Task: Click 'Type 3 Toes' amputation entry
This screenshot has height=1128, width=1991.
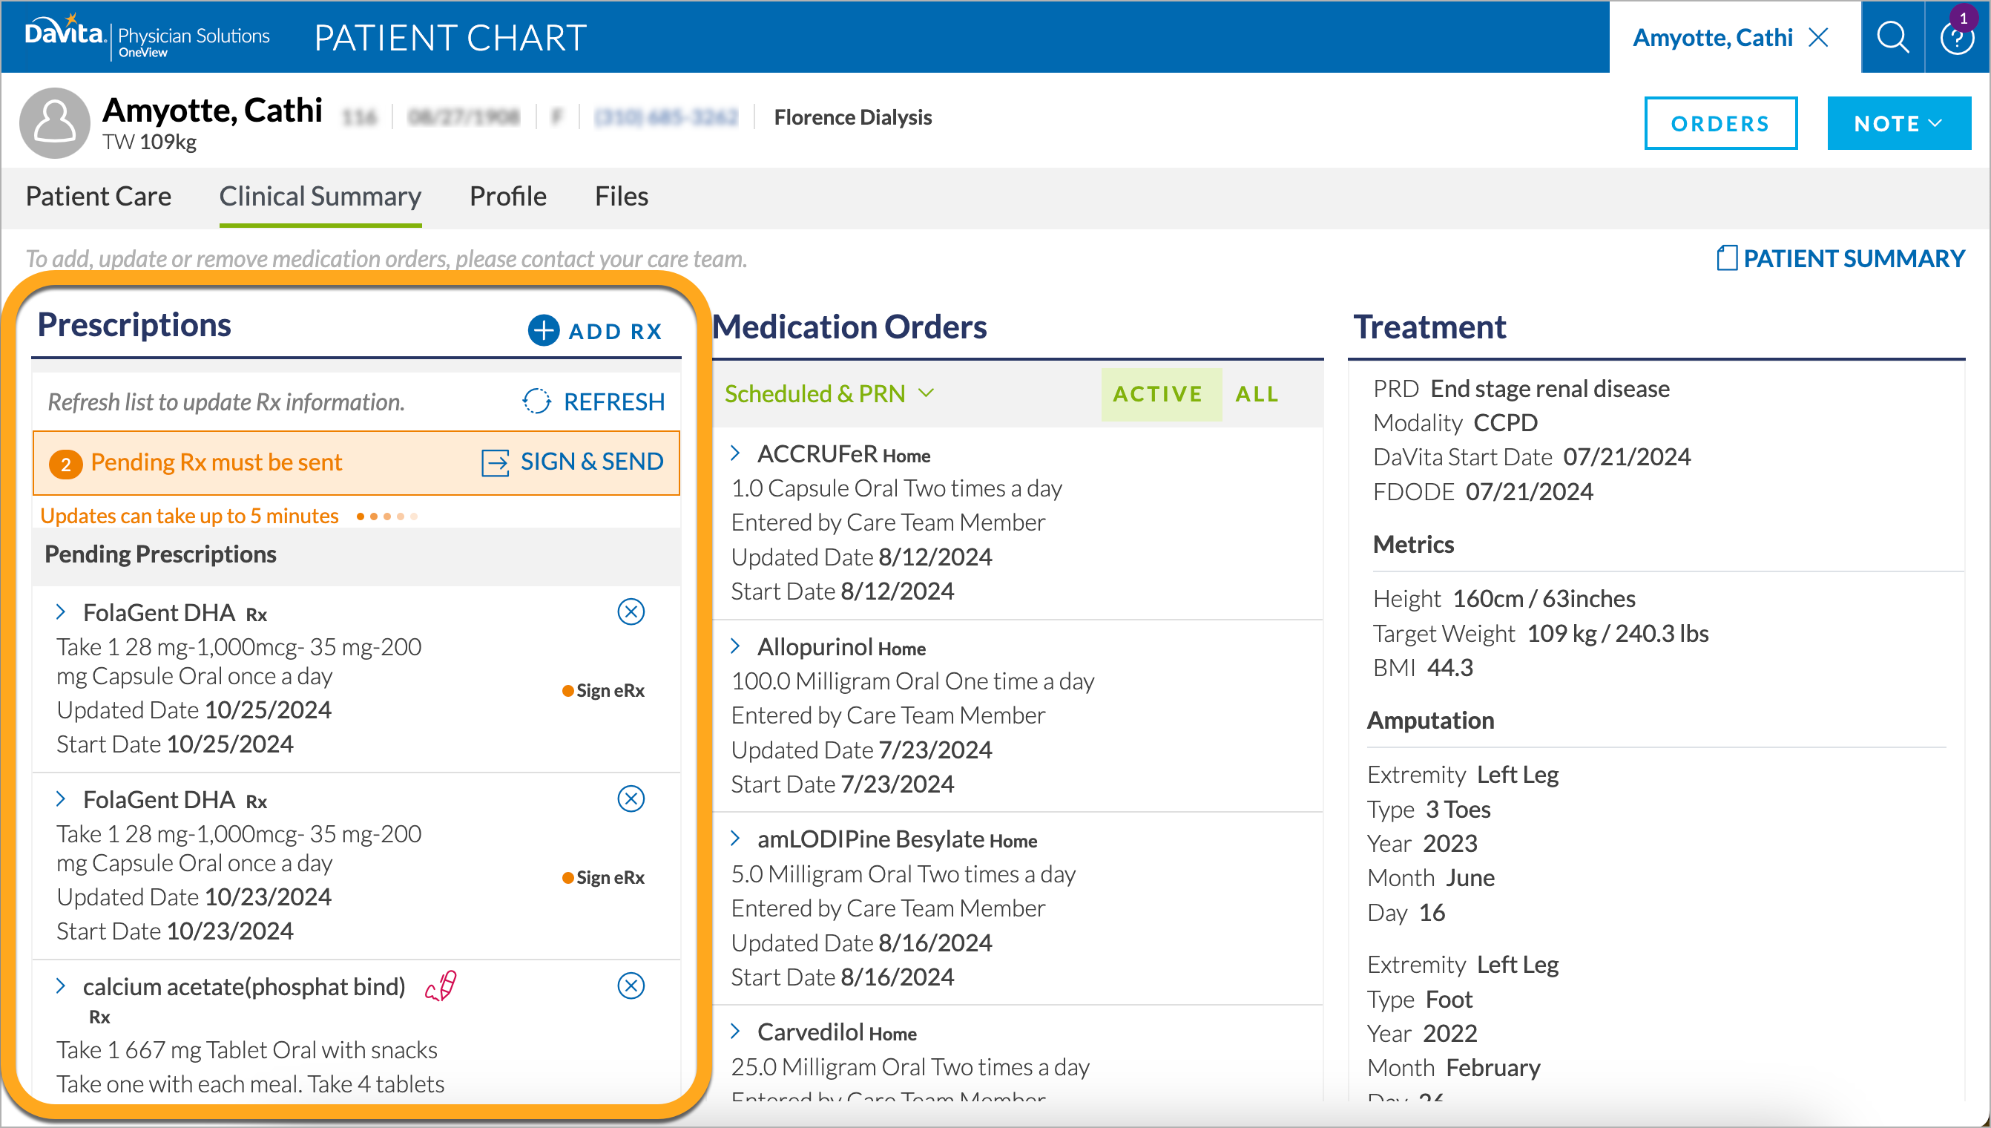Action: (1429, 809)
